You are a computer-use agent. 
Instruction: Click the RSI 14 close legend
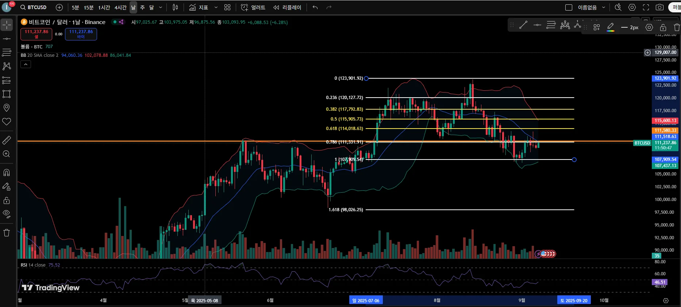point(33,265)
